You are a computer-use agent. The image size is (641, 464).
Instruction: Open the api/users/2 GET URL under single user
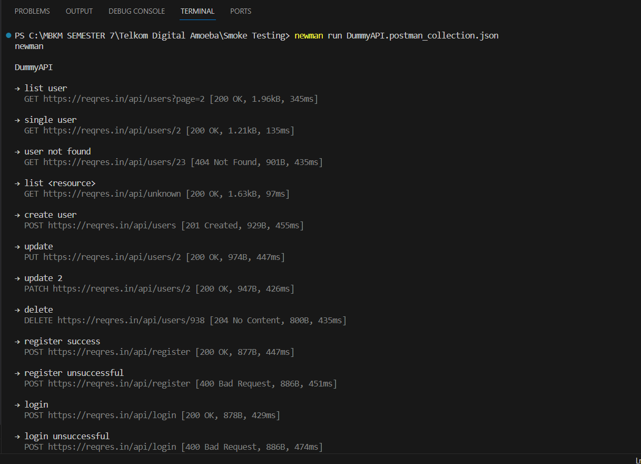pyautogui.click(x=112, y=130)
